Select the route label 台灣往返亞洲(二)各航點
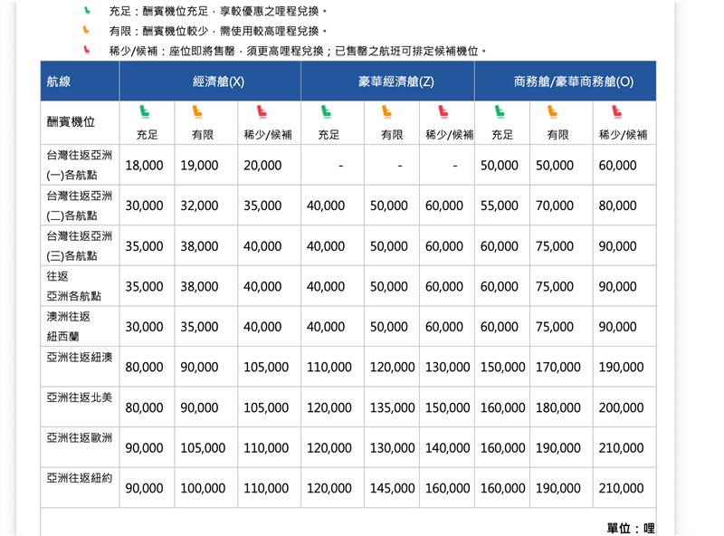The image size is (724, 536). click(80, 206)
